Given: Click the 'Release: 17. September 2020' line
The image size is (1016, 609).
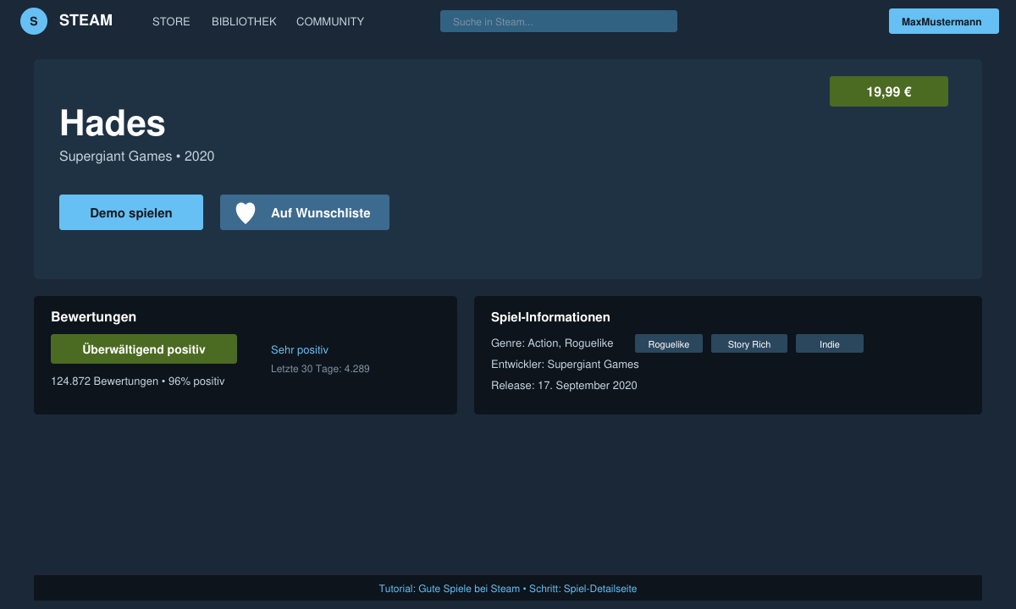Looking at the screenshot, I should 564,386.
